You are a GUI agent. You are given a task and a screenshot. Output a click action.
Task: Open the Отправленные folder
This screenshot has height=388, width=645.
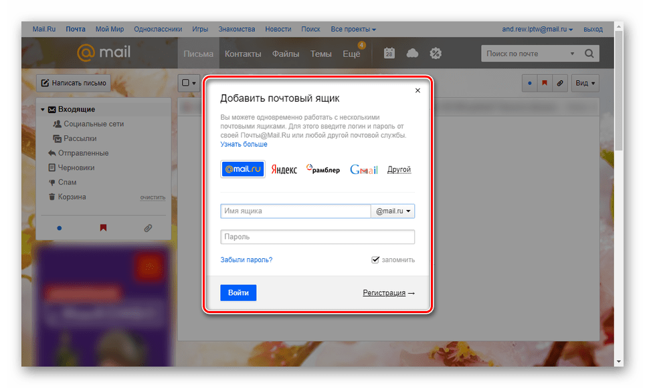click(x=83, y=153)
